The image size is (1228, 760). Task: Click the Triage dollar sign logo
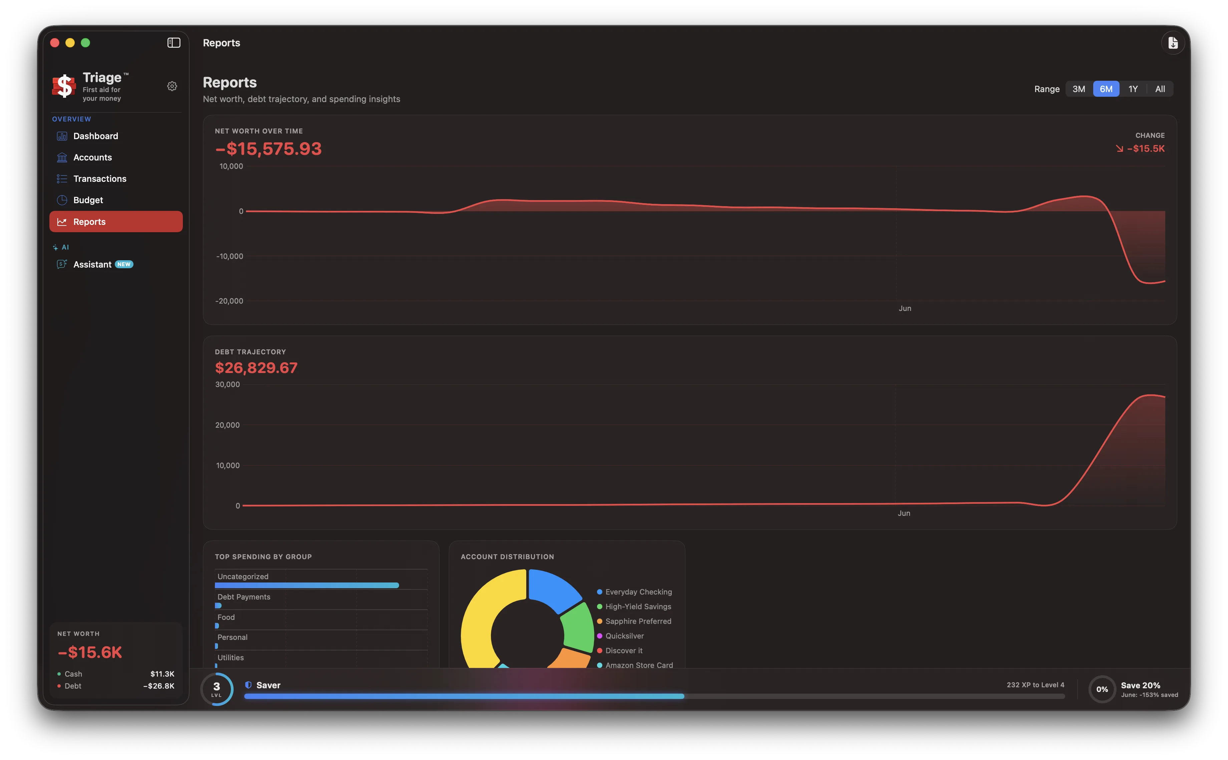pos(64,85)
